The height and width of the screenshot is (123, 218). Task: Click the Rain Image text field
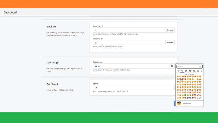(x=131, y=66)
